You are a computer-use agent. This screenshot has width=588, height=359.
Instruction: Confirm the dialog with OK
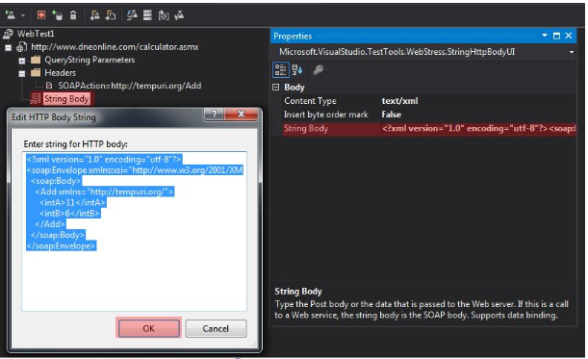pyautogui.click(x=149, y=328)
